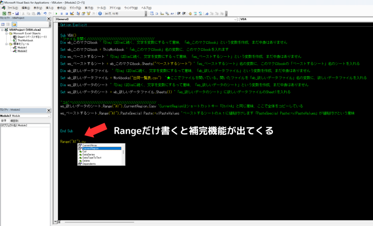Viewport: 373px width, 226px height.
Task: Open the Project Explorer toolbar icon
Action: (78, 13)
